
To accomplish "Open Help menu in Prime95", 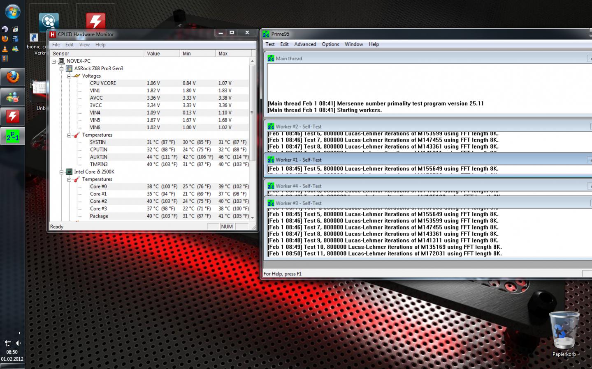I will tap(374, 44).
